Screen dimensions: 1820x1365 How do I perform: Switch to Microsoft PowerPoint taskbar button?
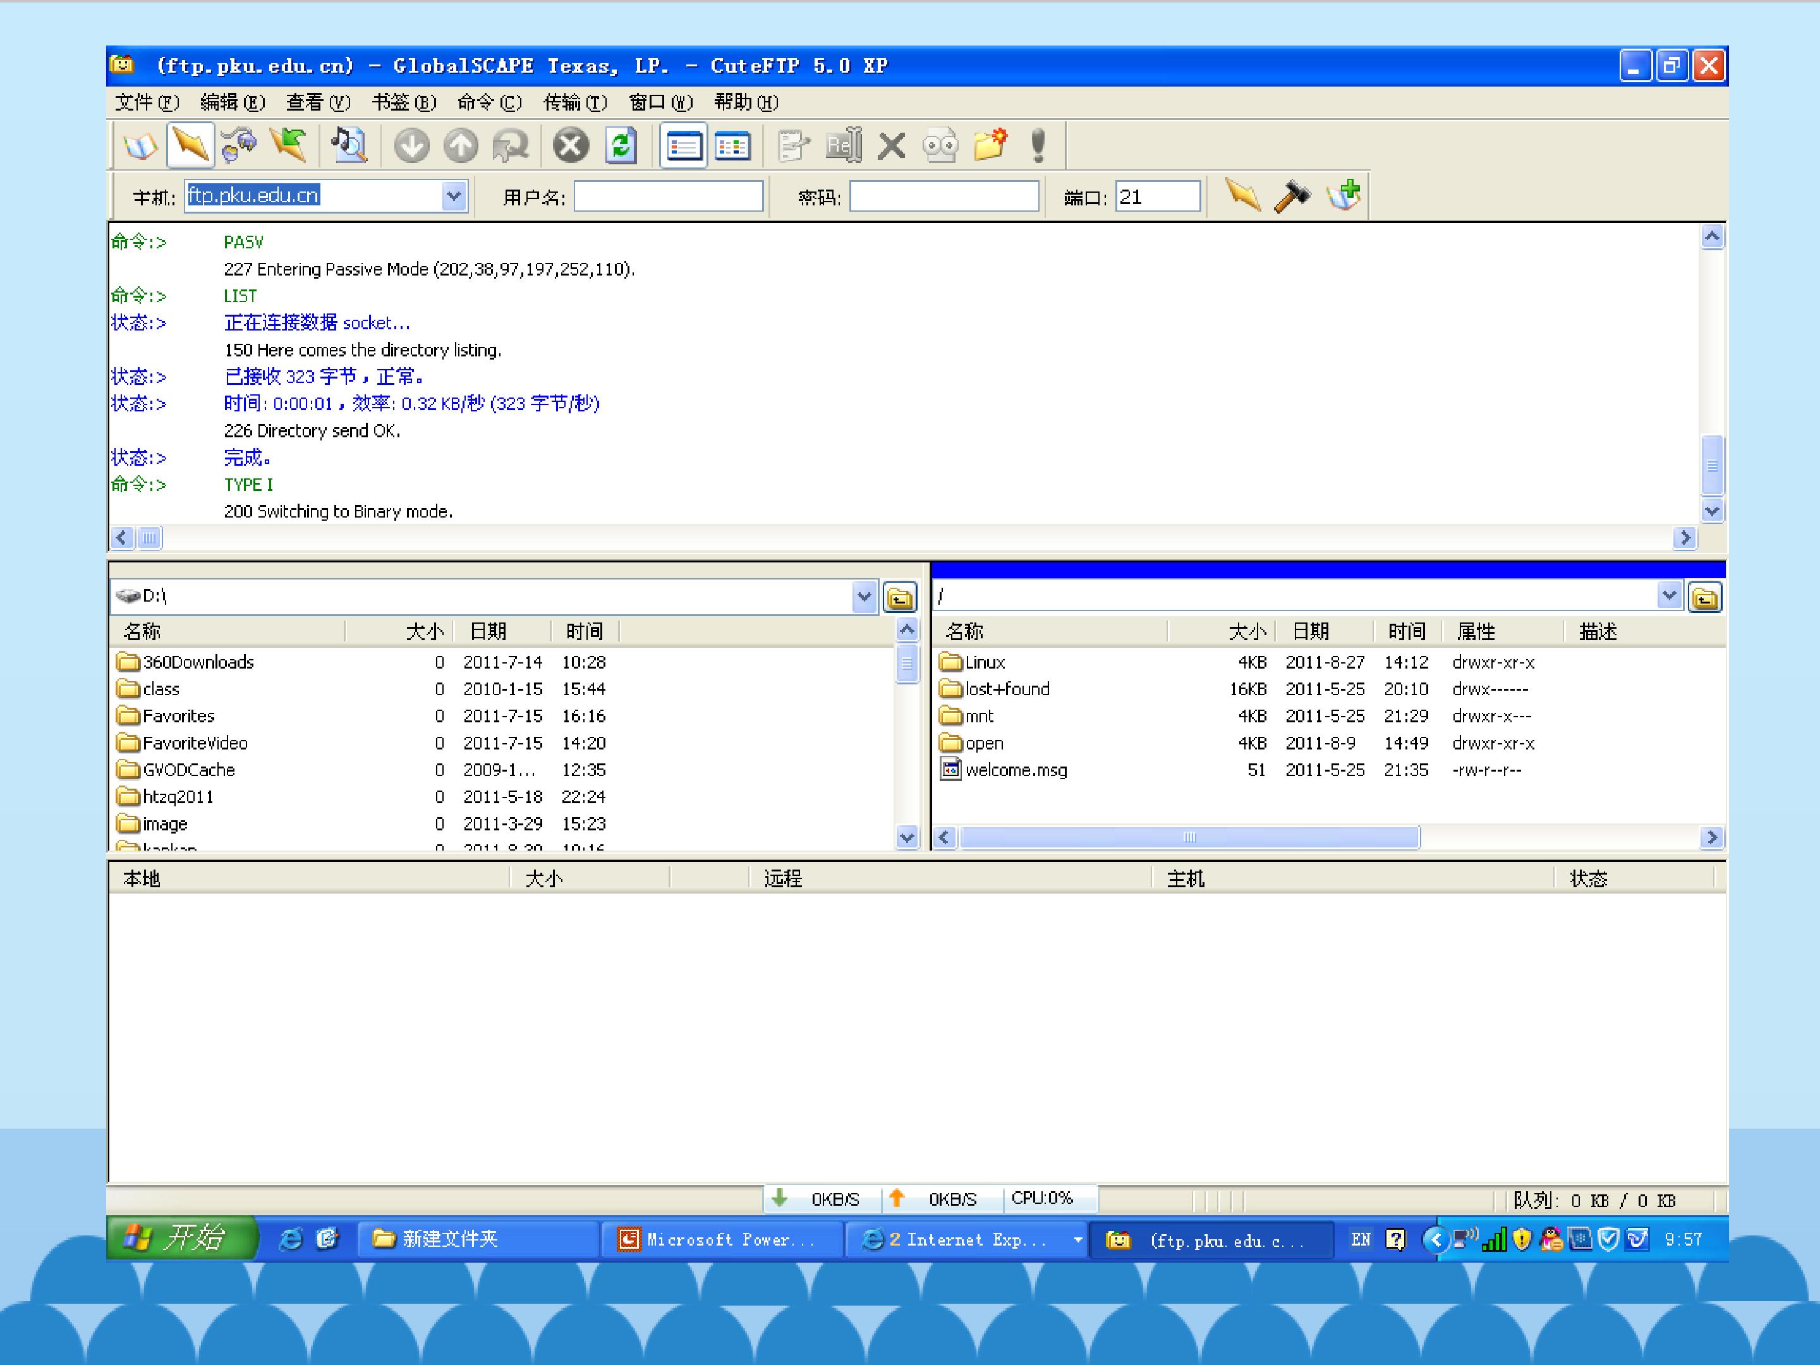(x=722, y=1239)
